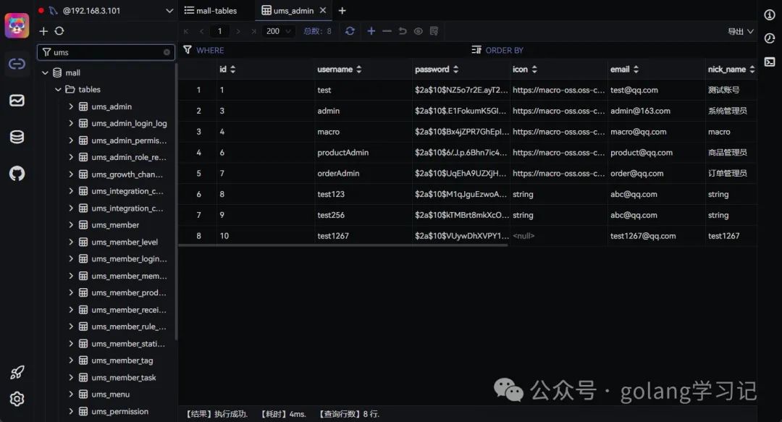Go to previous page of results
This screenshot has height=422, width=782.
pyautogui.click(x=201, y=31)
